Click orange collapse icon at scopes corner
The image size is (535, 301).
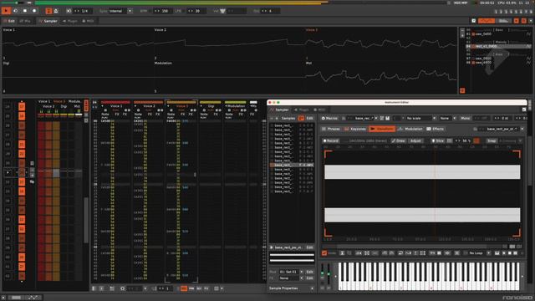[462, 90]
